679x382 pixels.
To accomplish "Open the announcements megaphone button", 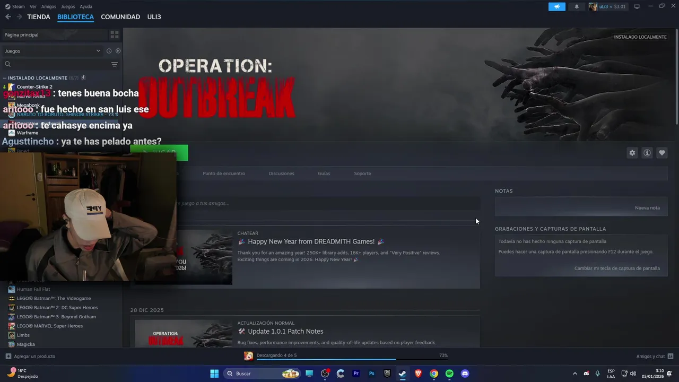I will (557, 6).
